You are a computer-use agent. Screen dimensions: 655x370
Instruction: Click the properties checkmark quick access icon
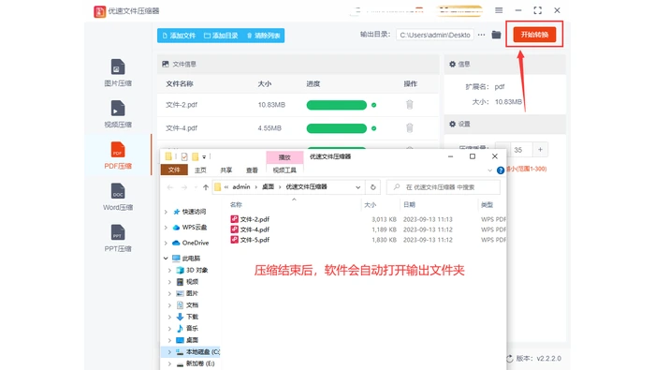click(184, 156)
